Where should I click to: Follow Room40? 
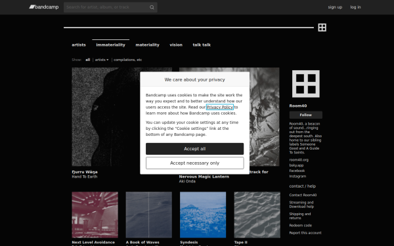(305, 115)
